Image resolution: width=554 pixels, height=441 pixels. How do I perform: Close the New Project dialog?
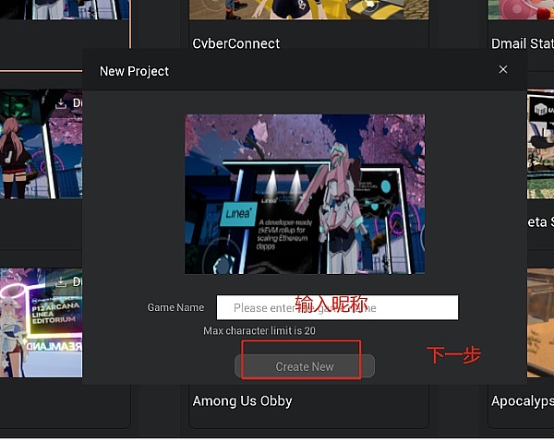[x=503, y=69]
